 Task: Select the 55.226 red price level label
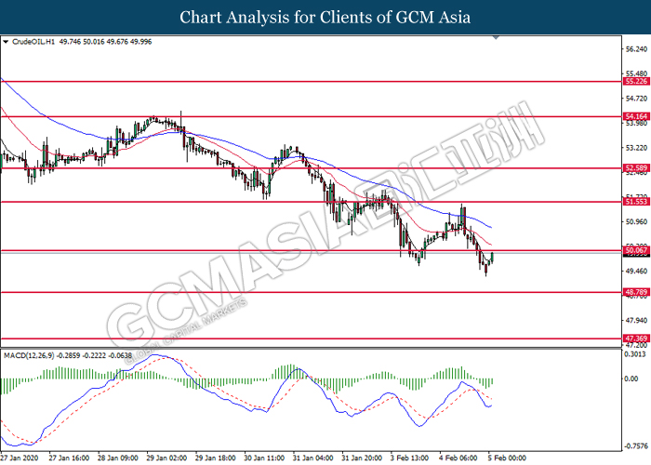636,82
